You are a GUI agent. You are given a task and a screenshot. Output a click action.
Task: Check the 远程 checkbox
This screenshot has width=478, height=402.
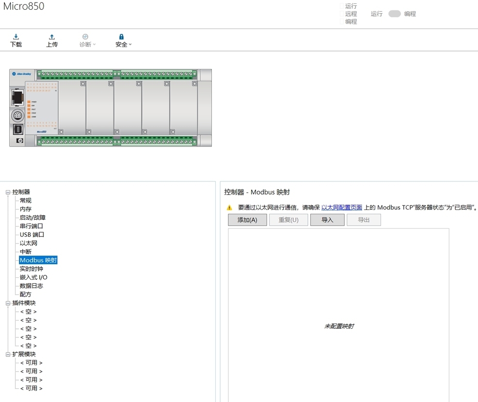[x=342, y=14]
